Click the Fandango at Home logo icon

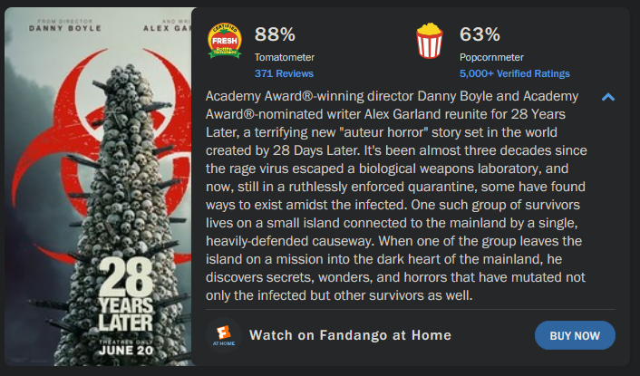tap(224, 335)
